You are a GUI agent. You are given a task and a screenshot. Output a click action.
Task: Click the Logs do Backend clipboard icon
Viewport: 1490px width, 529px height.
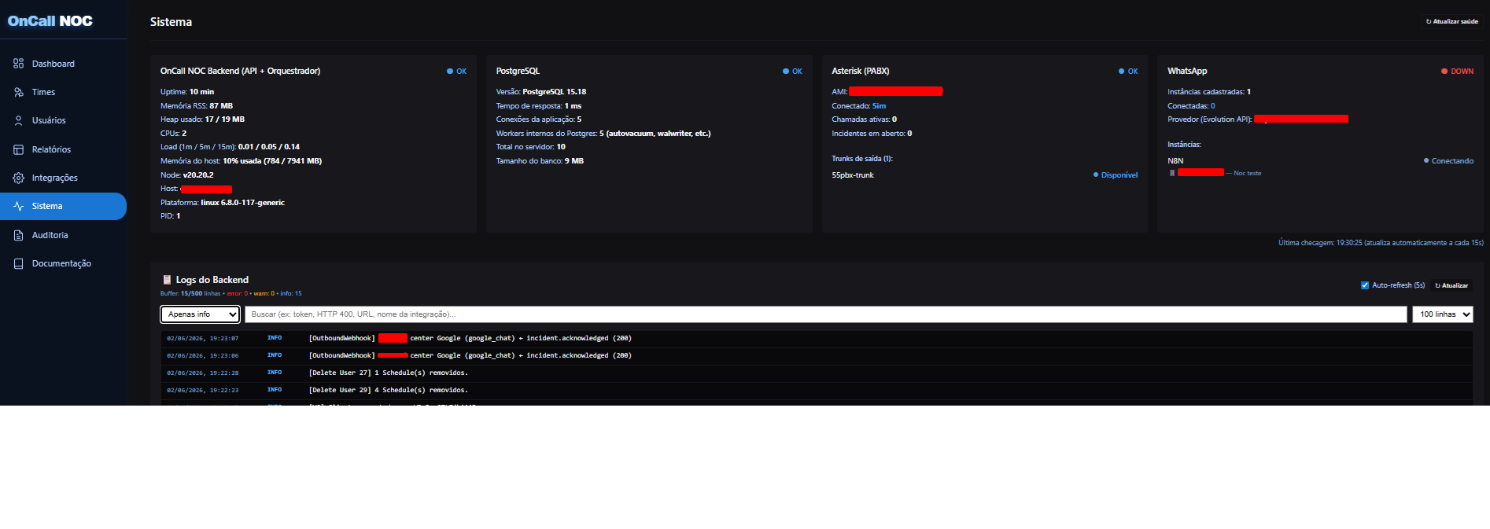click(x=167, y=280)
